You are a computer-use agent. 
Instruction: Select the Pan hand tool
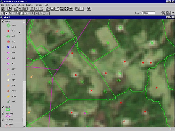(x=25, y=13)
